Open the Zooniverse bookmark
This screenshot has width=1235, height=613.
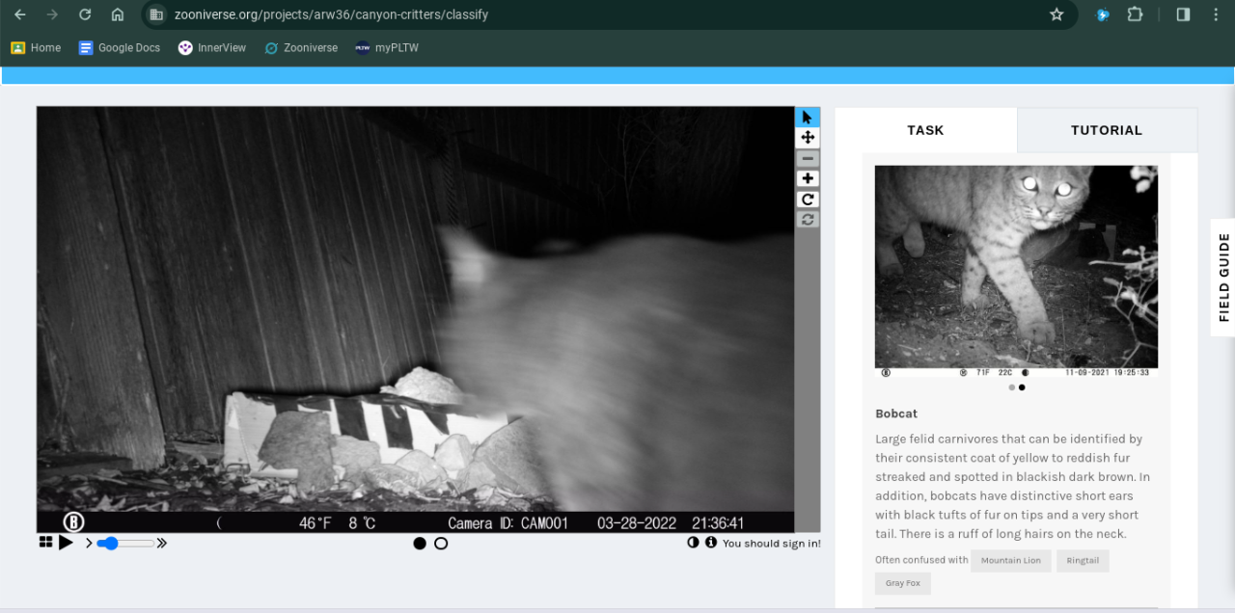coord(301,47)
